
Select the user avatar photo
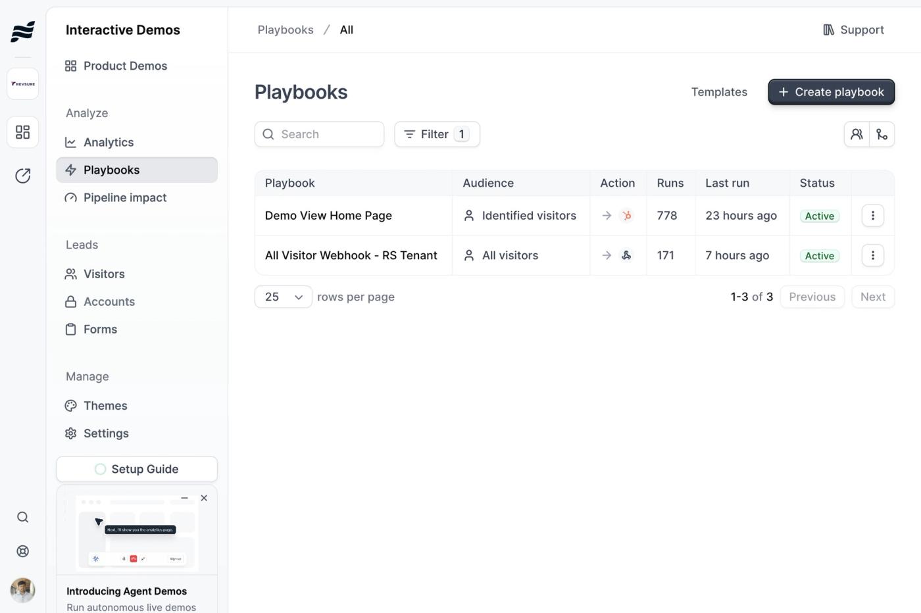coord(23,590)
